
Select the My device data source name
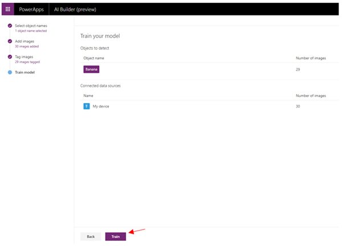101,106
